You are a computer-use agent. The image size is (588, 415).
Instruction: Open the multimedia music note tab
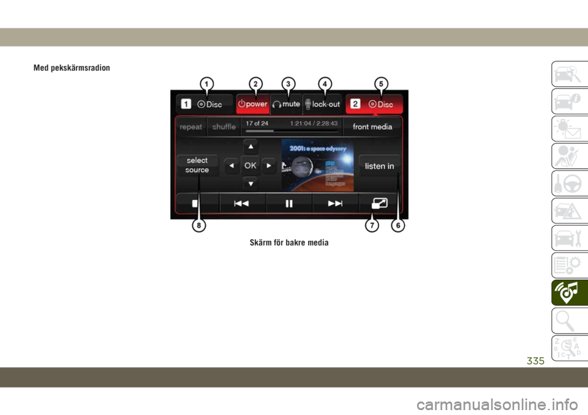click(570, 293)
